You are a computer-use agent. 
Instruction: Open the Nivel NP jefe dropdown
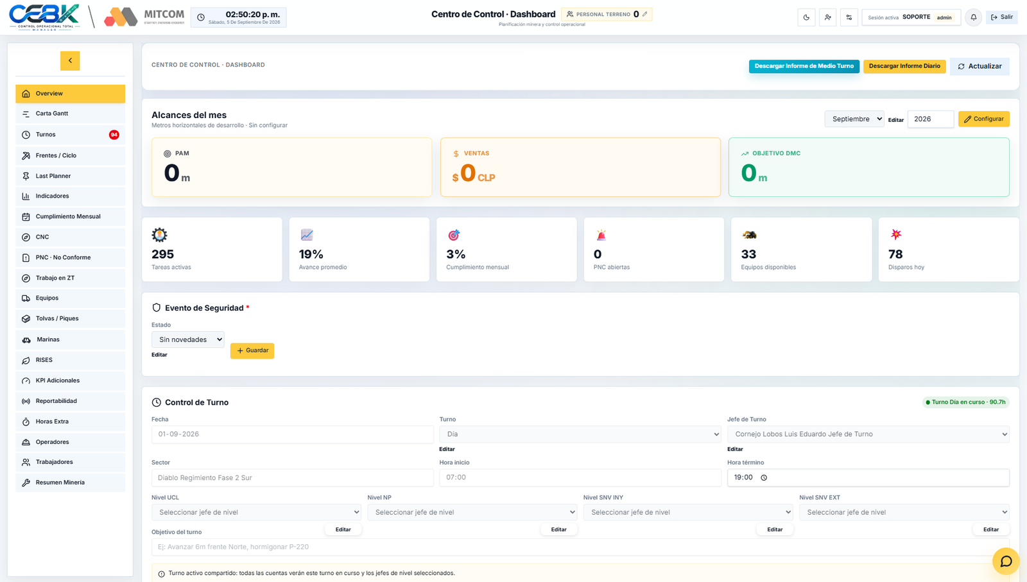pyautogui.click(x=472, y=512)
